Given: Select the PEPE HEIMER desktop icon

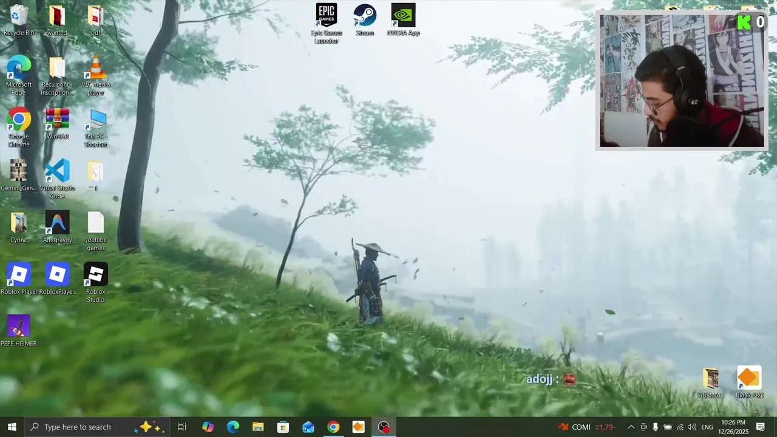Looking at the screenshot, I should [x=19, y=331].
